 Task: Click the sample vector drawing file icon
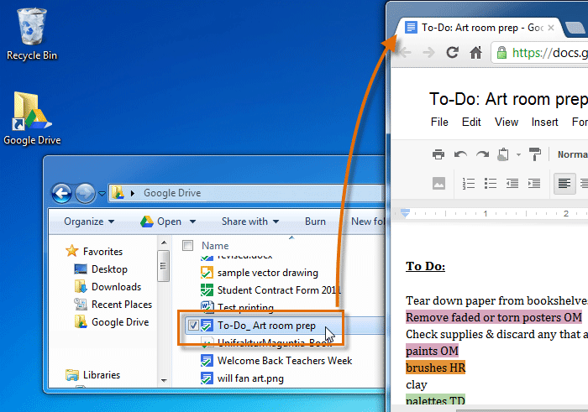point(207,273)
